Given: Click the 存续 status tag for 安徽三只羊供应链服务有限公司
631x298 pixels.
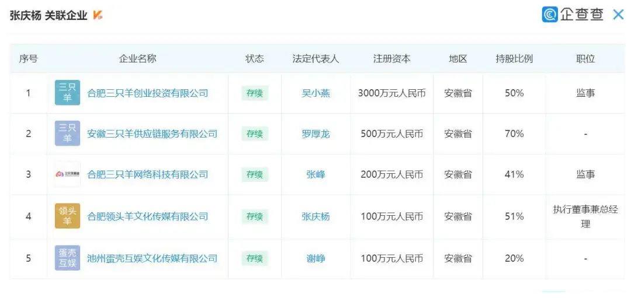Looking at the screenshot, I should [255, 134].
